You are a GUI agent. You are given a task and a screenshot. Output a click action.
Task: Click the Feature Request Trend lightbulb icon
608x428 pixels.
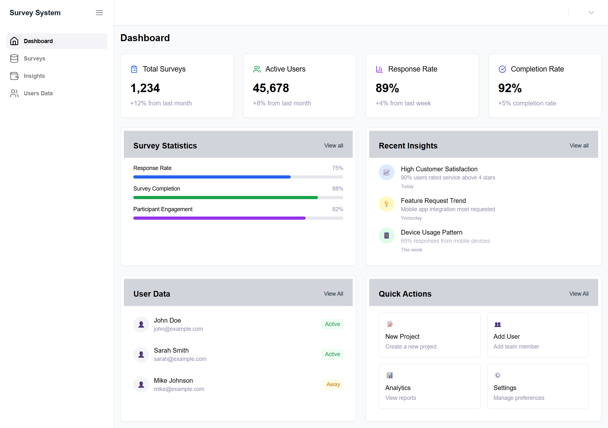pyautogui.click(x=387, y=204)
